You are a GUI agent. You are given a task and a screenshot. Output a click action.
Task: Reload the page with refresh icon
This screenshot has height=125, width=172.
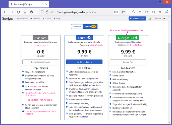[18, 12]
